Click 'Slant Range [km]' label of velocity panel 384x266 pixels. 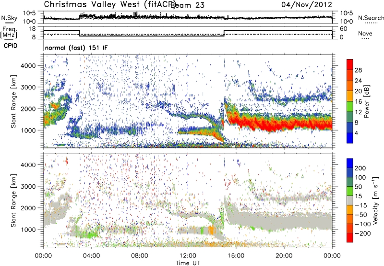pos(13,201)
